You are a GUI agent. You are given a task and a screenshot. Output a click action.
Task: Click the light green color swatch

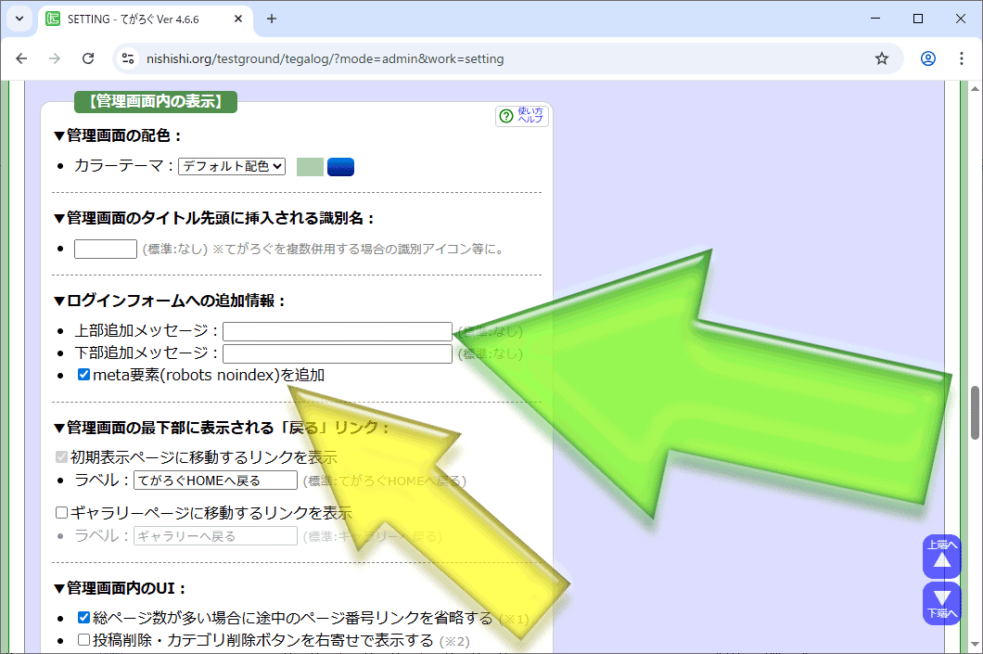[x=310, y=167]
